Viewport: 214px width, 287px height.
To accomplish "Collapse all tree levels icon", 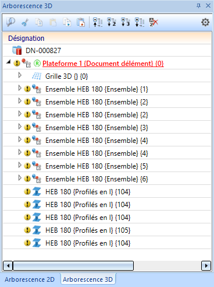I will click(x=98, y=22).
